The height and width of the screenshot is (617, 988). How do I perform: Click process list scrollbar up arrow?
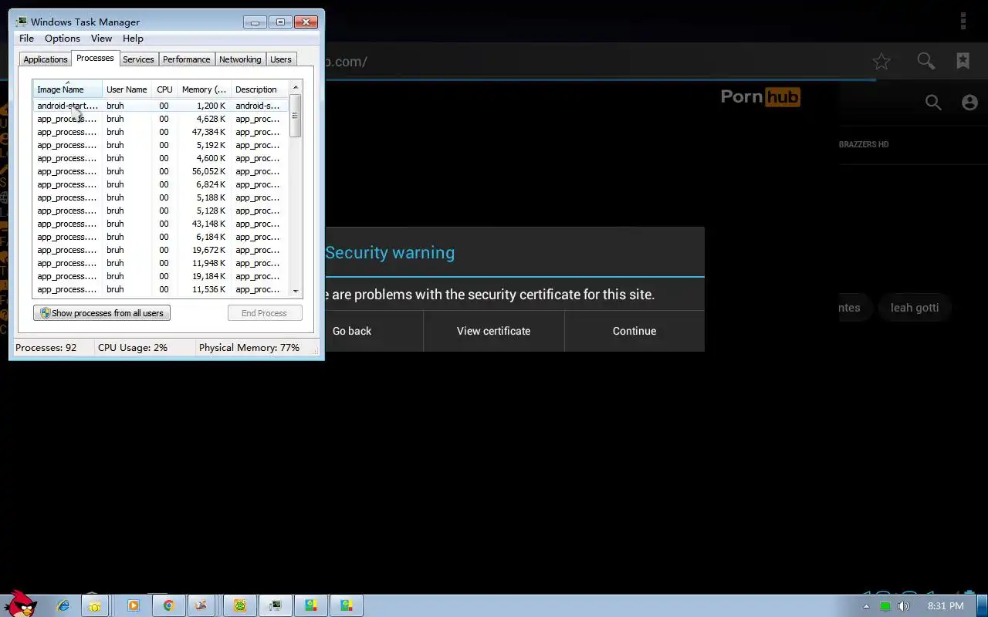[x=295, y=87]
